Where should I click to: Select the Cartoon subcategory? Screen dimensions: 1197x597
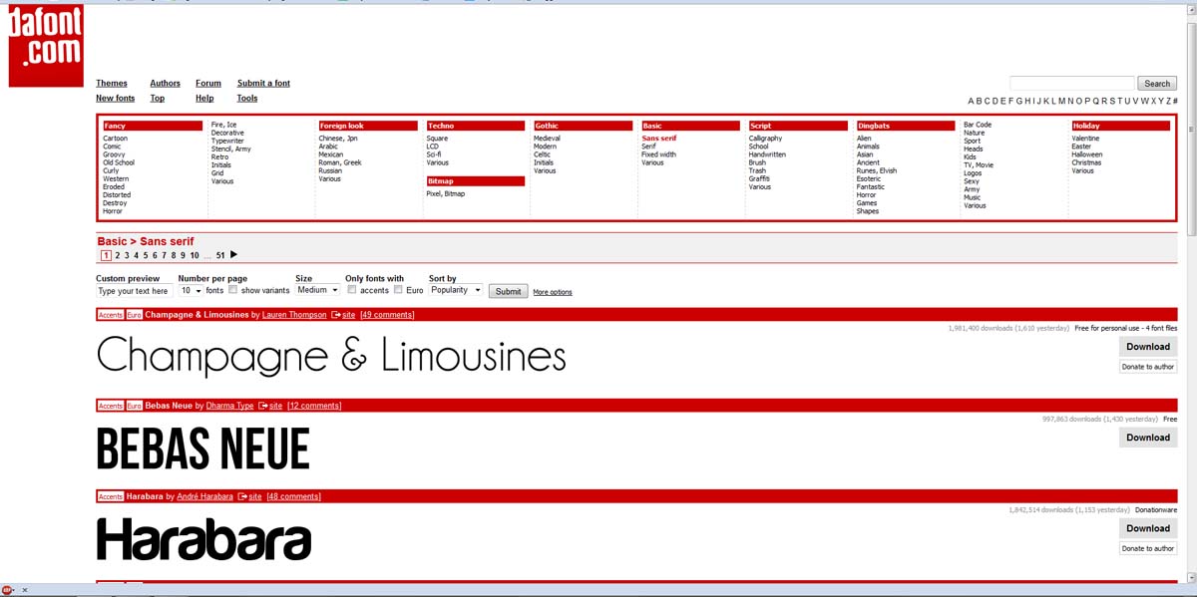[115, 139]
